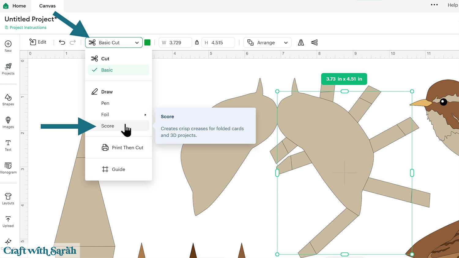Choose Score from the operation menu

coord(108,126)
